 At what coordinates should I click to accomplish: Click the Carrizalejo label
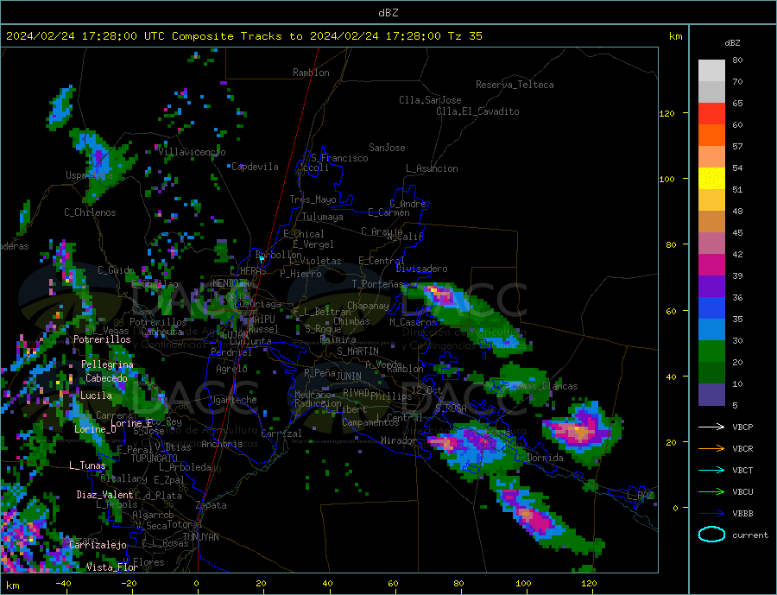pyautogui.click(x=98, y=545)
